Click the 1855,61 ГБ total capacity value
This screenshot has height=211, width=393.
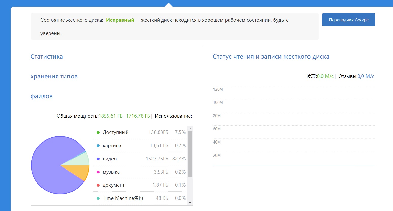[110, 116]
